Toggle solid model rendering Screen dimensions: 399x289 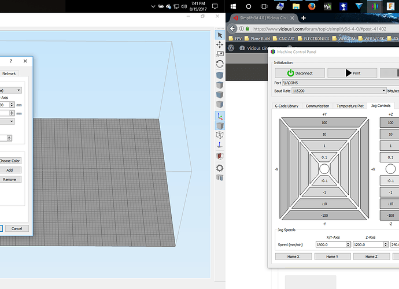[220, 125]
